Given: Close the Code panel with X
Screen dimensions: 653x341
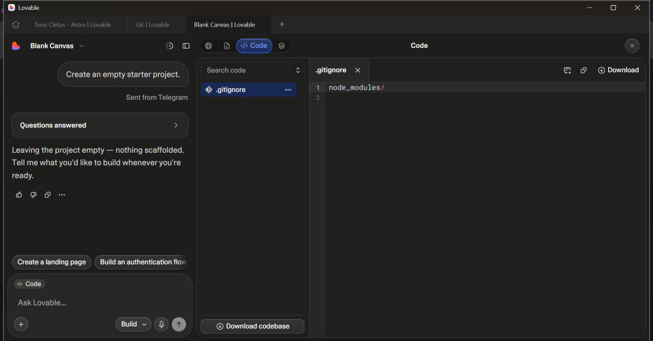Looking at the screenshot, I should point(632,46).
